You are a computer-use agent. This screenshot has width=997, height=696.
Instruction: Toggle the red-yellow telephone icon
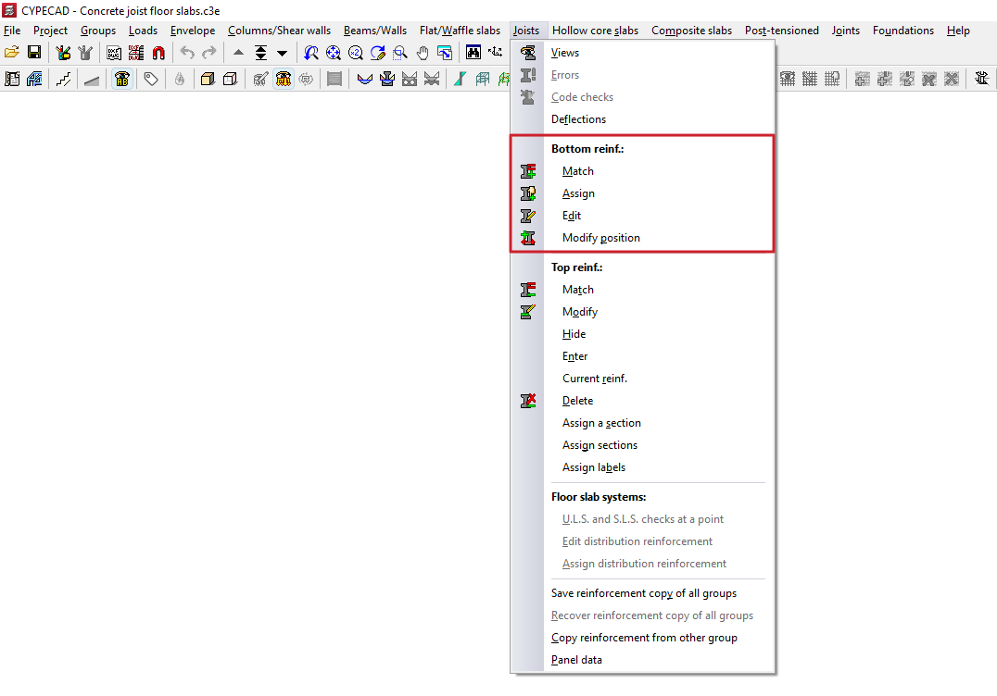tap(284, 79)
